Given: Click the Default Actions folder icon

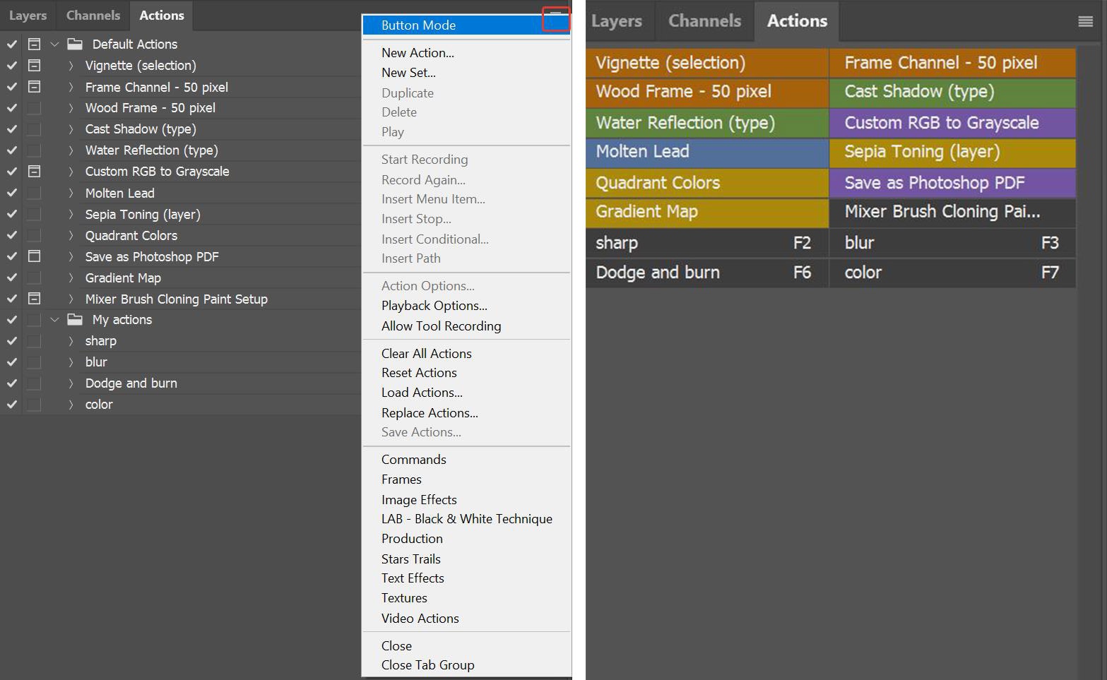Looking at the screenshot, I should 75,44.
